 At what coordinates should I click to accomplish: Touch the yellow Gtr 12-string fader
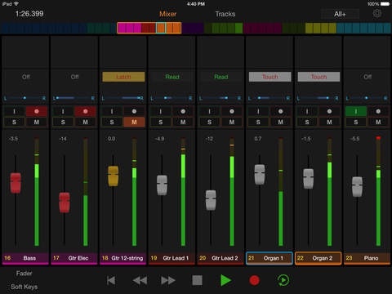coord(114,176)
